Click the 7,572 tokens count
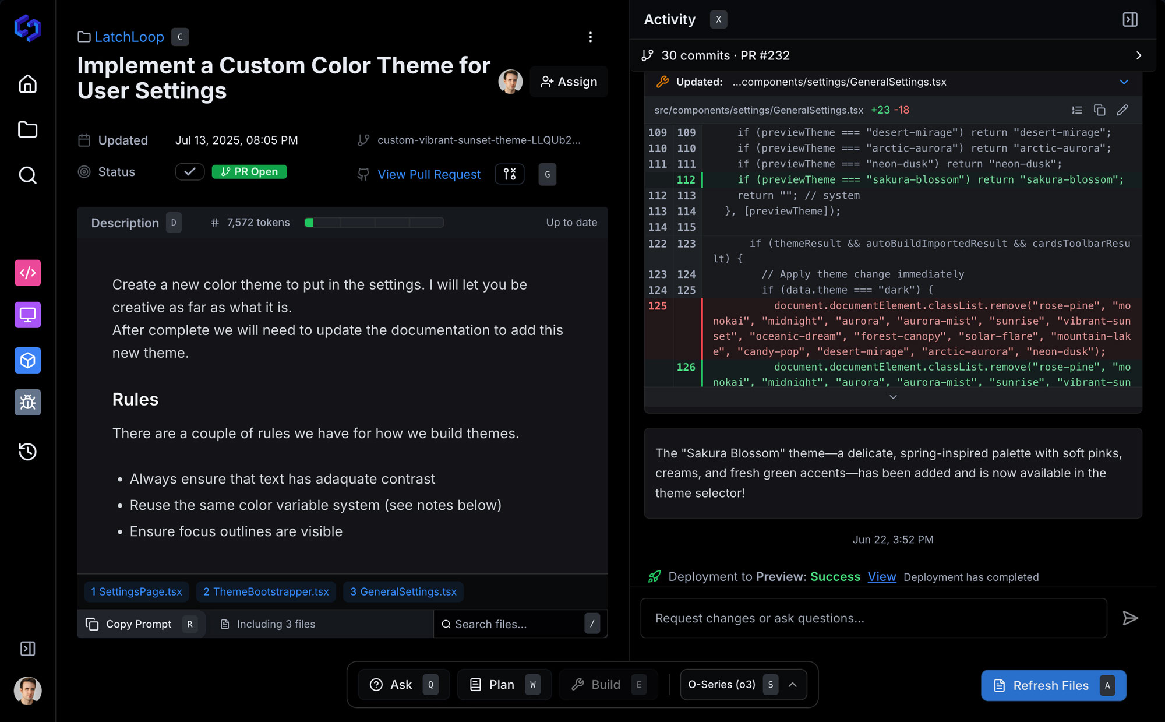Image resolution: width=1165 pixels, height=722 pixels. click(x=258, y=222)
